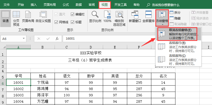Select the cell 陈鸿博

tap(43, 89)
